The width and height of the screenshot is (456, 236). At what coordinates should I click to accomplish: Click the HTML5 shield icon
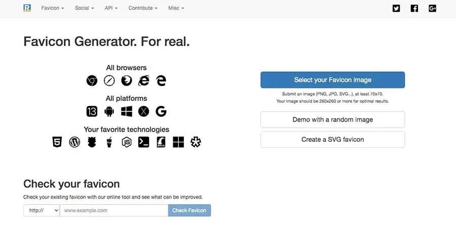coord(57,142)
